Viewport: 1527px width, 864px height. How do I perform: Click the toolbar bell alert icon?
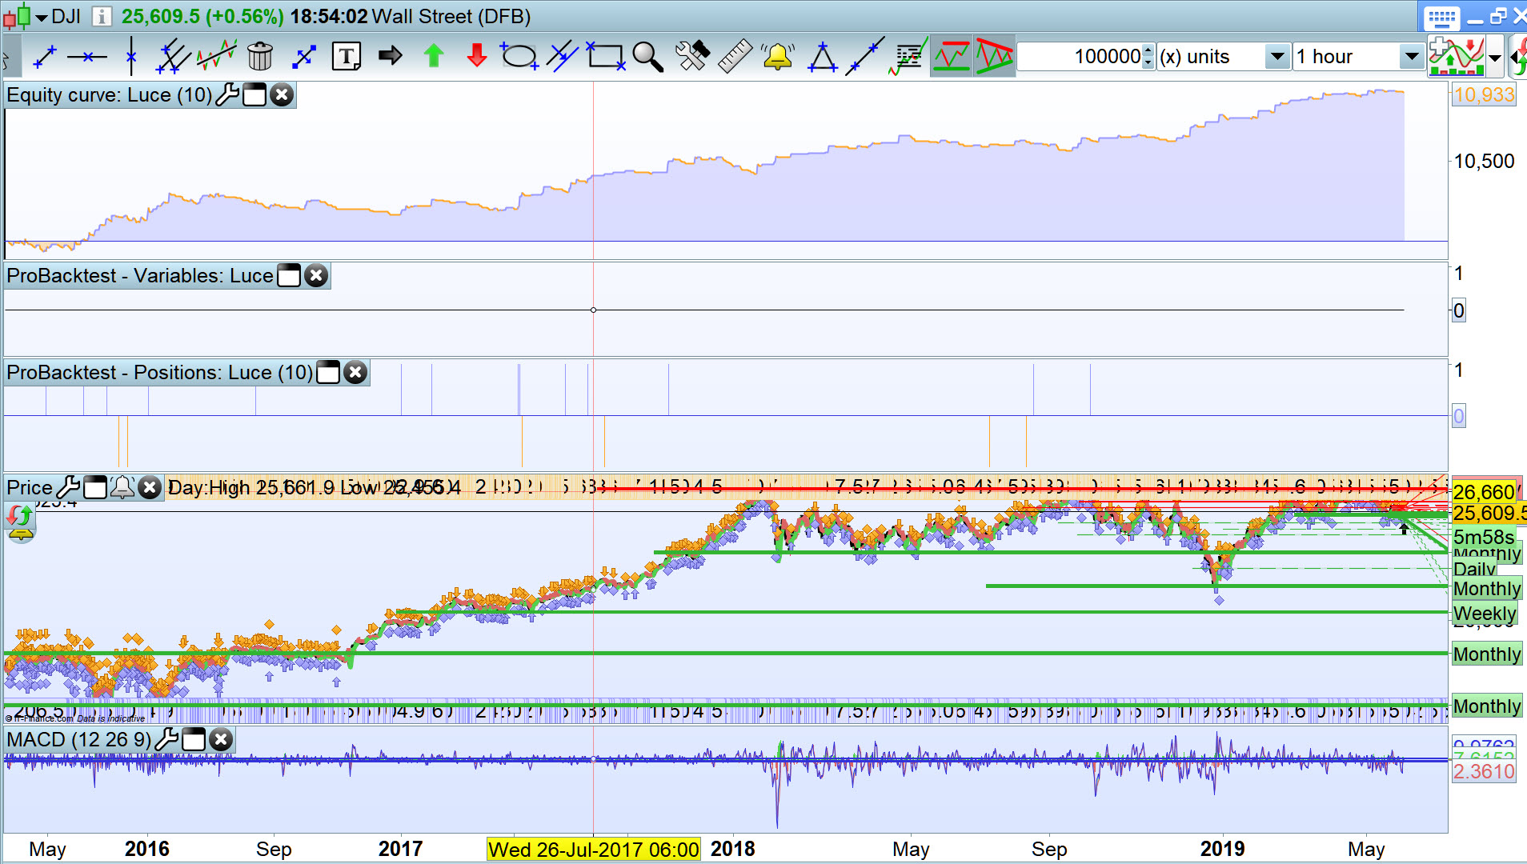point(778,57)
